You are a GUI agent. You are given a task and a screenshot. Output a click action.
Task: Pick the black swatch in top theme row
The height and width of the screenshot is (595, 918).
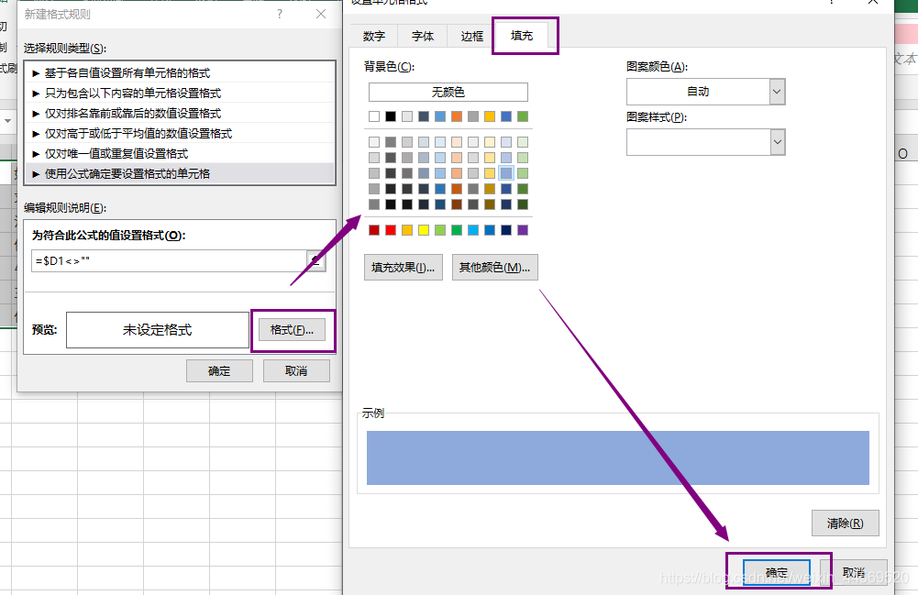(x=391, y=116)
